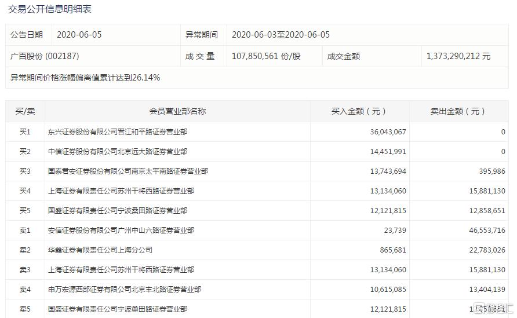Click sell amount 13,404,139
The width and height of the screenshot is (517, 318).
point(487,290)
